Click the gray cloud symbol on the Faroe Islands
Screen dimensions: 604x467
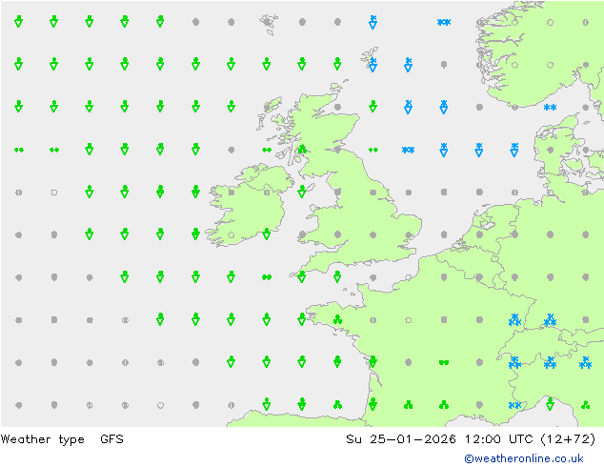267,22
